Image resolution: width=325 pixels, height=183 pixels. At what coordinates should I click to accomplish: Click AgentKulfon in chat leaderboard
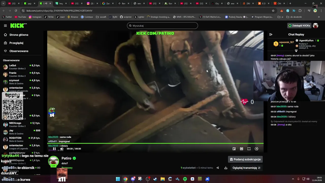tap(306, 40)
